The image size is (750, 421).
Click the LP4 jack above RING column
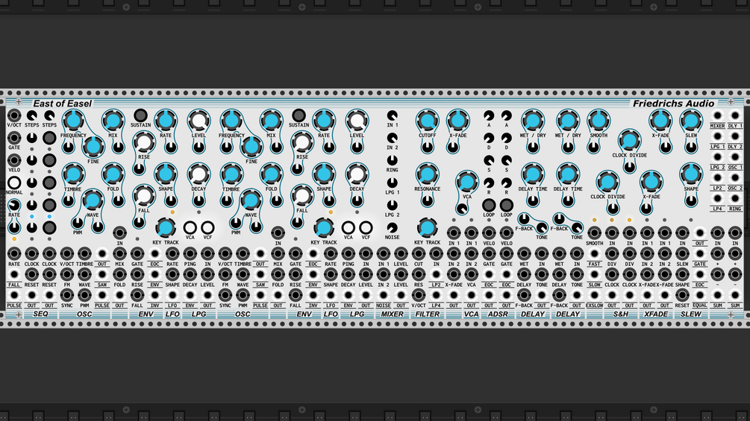point(717,198)
